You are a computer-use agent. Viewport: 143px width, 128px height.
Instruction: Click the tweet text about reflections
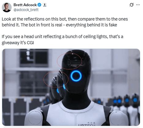[x=65, y=22]
